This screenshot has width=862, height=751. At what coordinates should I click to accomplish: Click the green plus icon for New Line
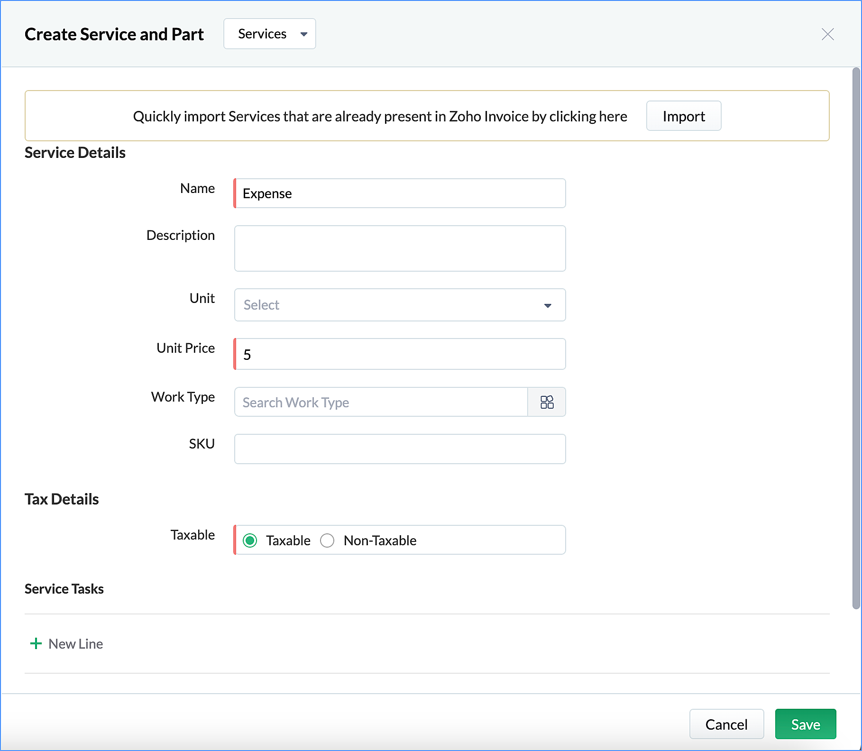[x=36, y=643]
